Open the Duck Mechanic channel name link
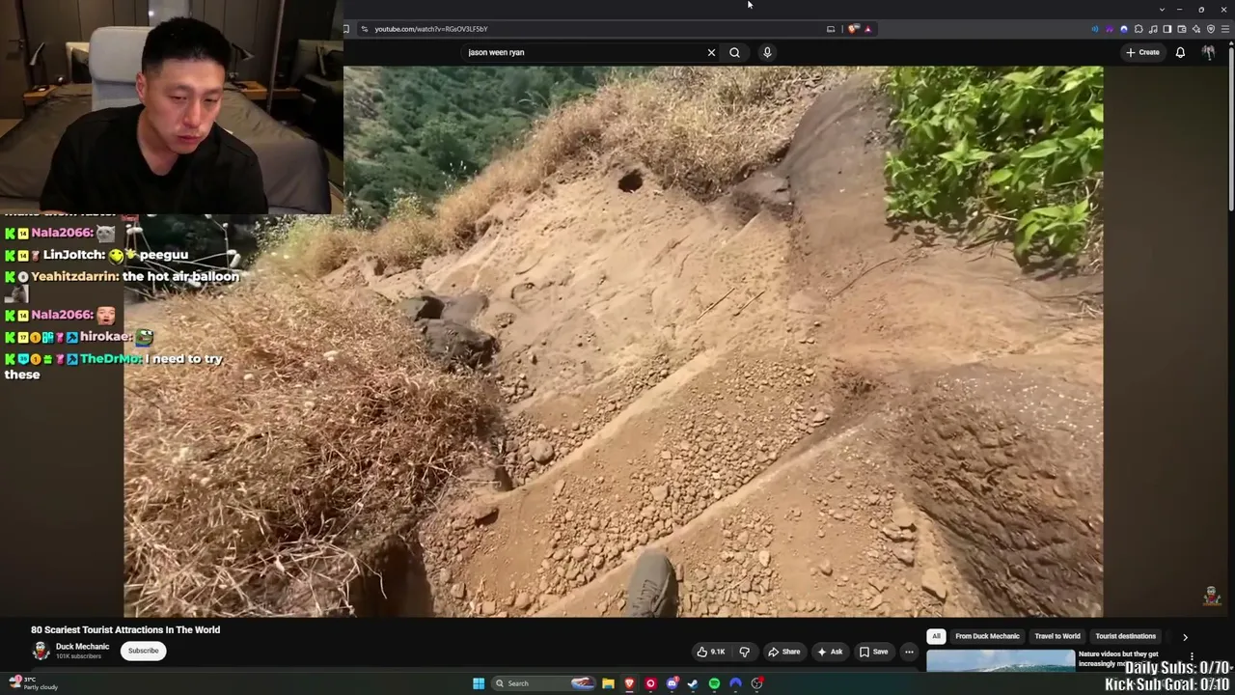Viewport: 1235px width, 695px height. 82,647
